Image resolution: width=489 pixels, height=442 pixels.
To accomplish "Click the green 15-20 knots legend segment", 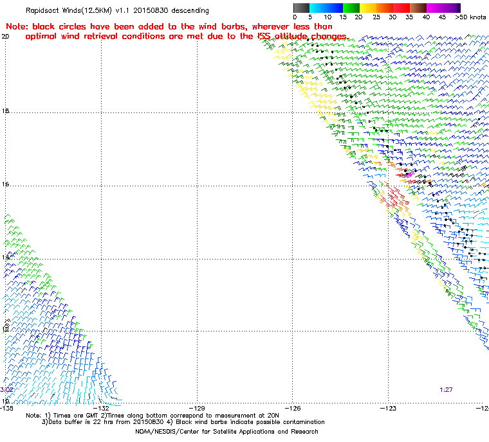I will coord(351,8).
